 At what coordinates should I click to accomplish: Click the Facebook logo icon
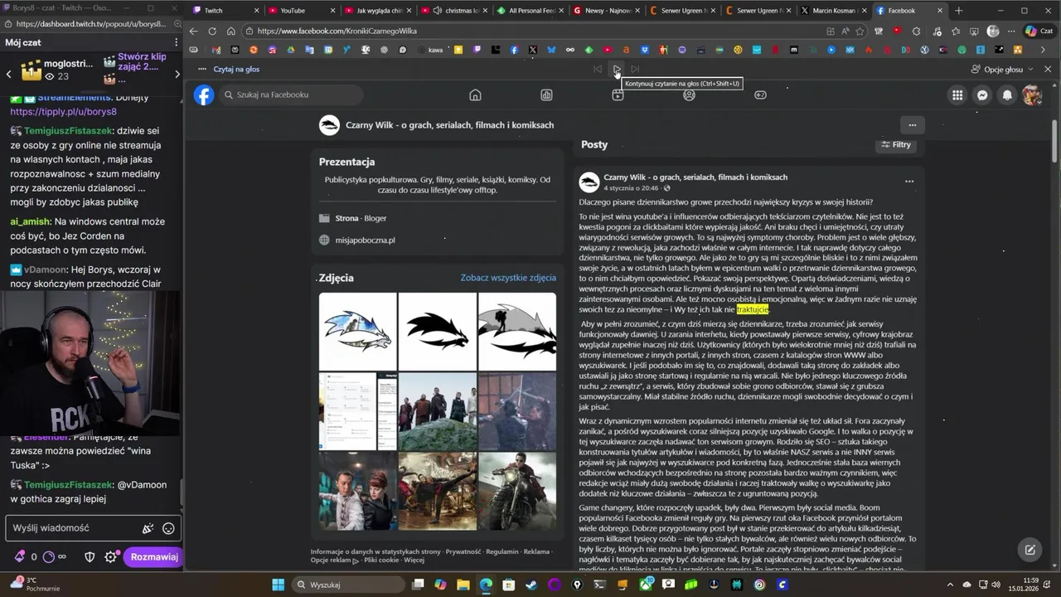click(204, 95)
